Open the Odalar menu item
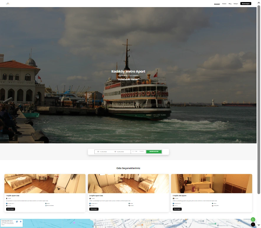Image resolution: width=261 pixels, height=228 pixels. 224,4
